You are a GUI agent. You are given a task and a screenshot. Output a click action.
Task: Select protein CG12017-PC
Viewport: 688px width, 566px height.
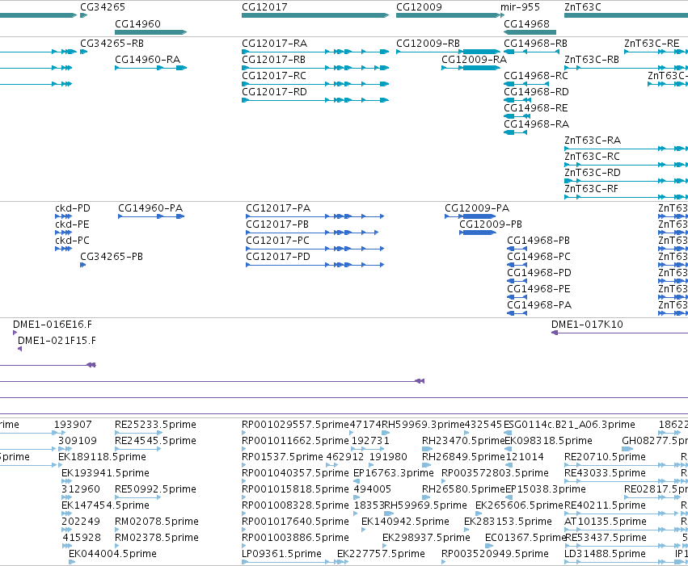[278, 241]
